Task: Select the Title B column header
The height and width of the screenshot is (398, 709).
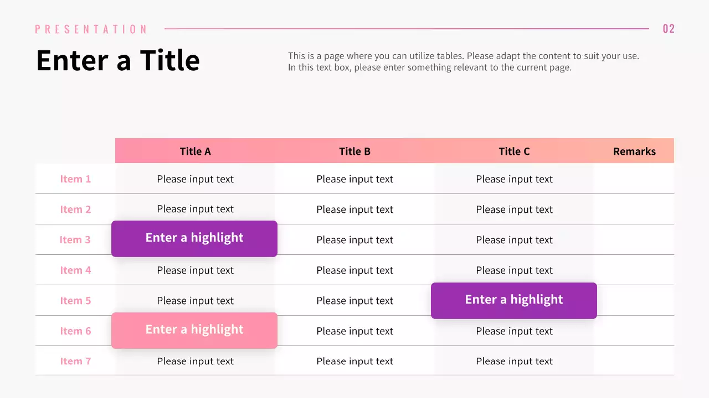Action: click(354, 151)
